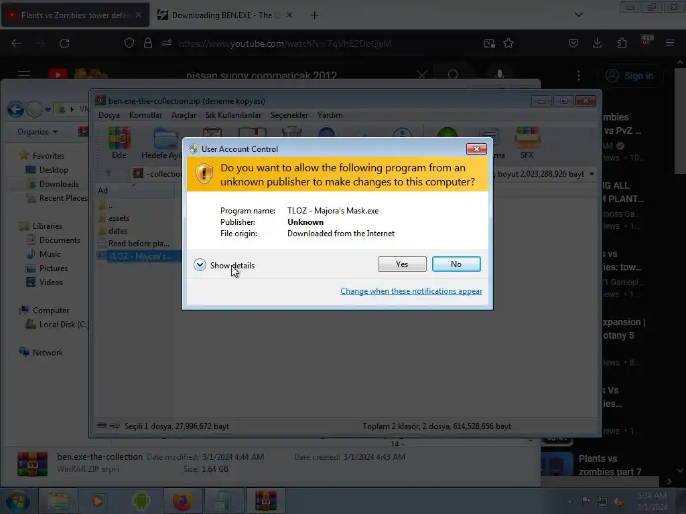This screenshot has width=686, height=514.
Task: Click the Ekle (Add) icon in WinRAR
Action: tap(119, 143)
